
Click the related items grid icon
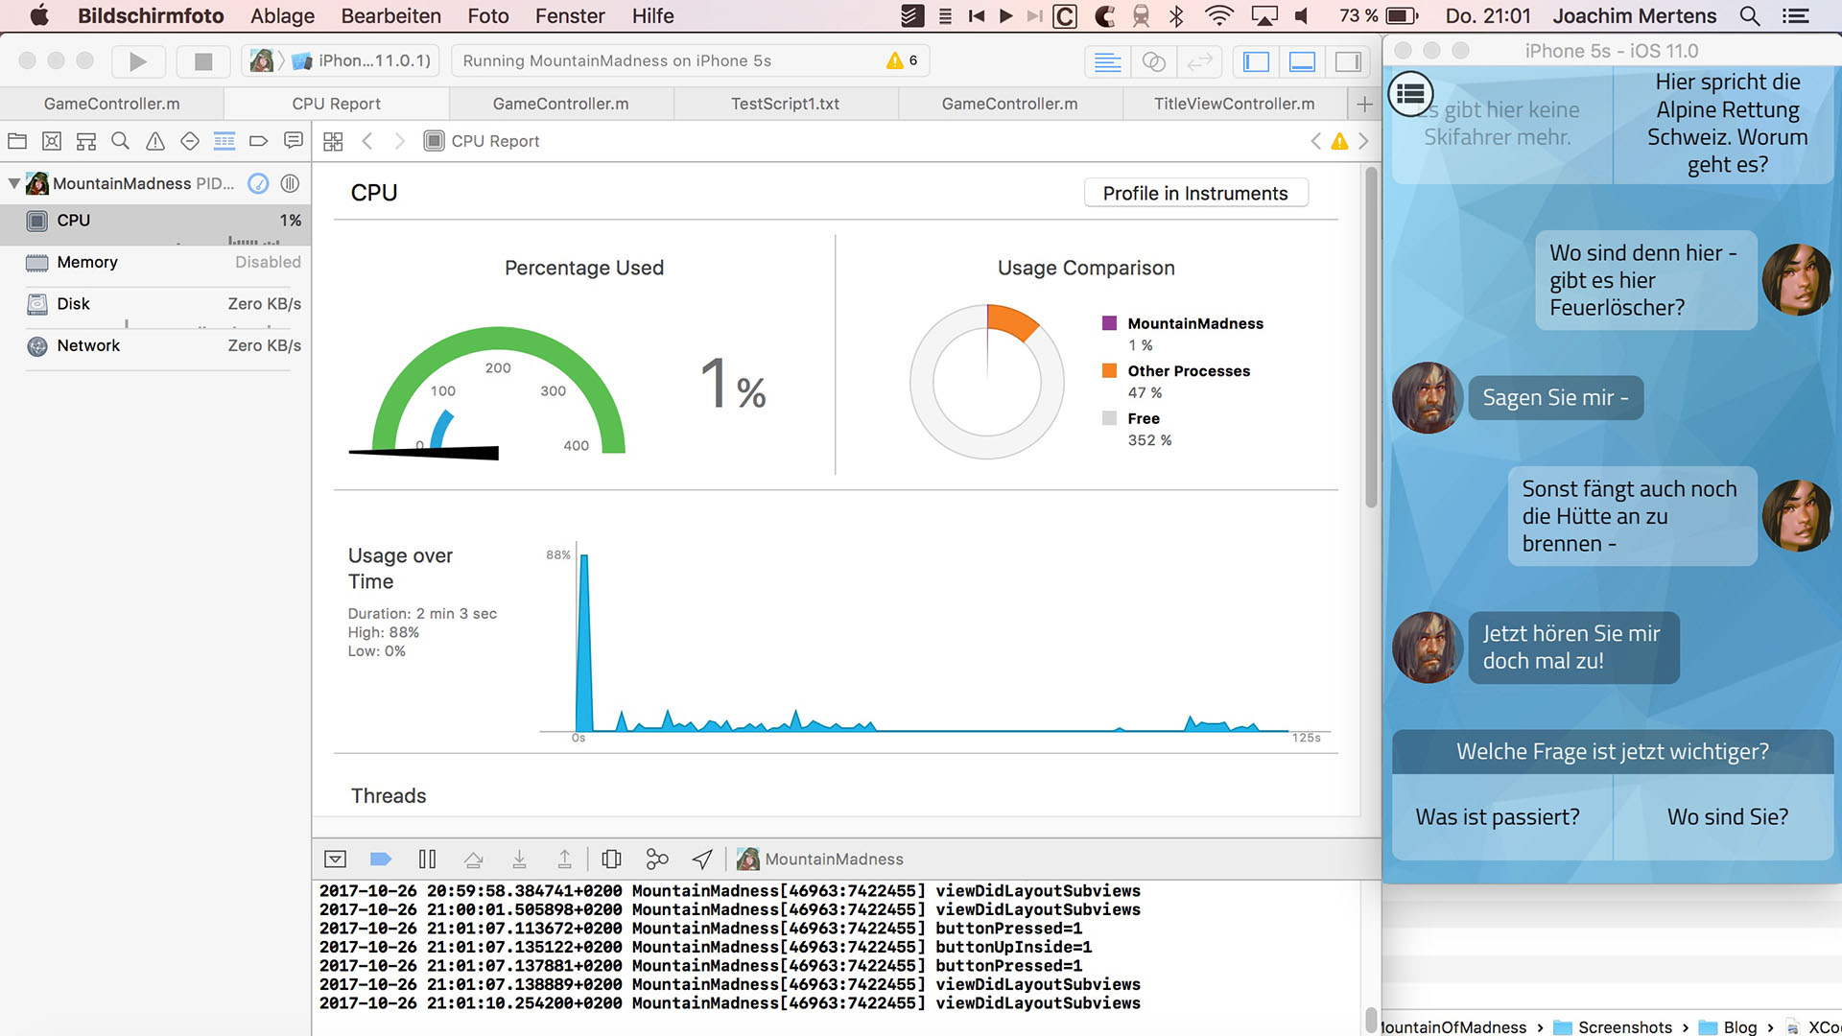(x=333, y=142)
